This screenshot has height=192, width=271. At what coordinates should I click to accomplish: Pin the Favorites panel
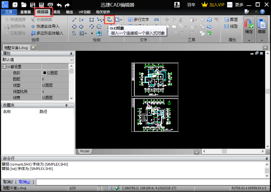point(66,105)
